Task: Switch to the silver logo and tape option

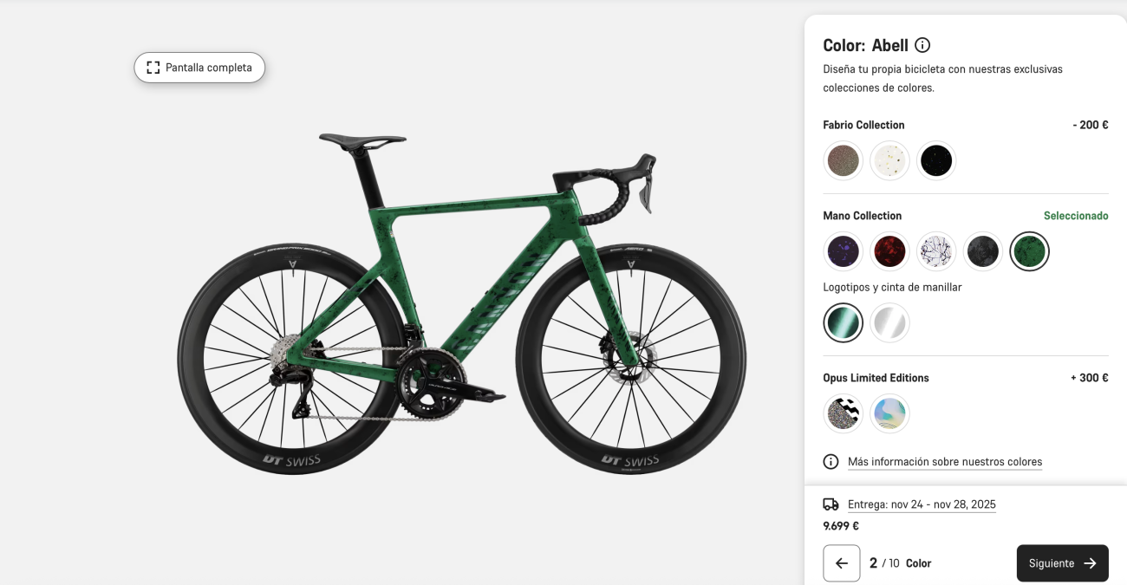Action: (889, 322)
